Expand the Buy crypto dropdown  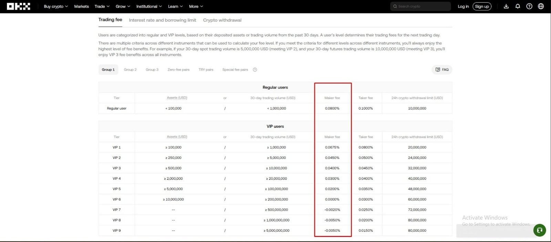pyautogui.click(x=56, y=6)
